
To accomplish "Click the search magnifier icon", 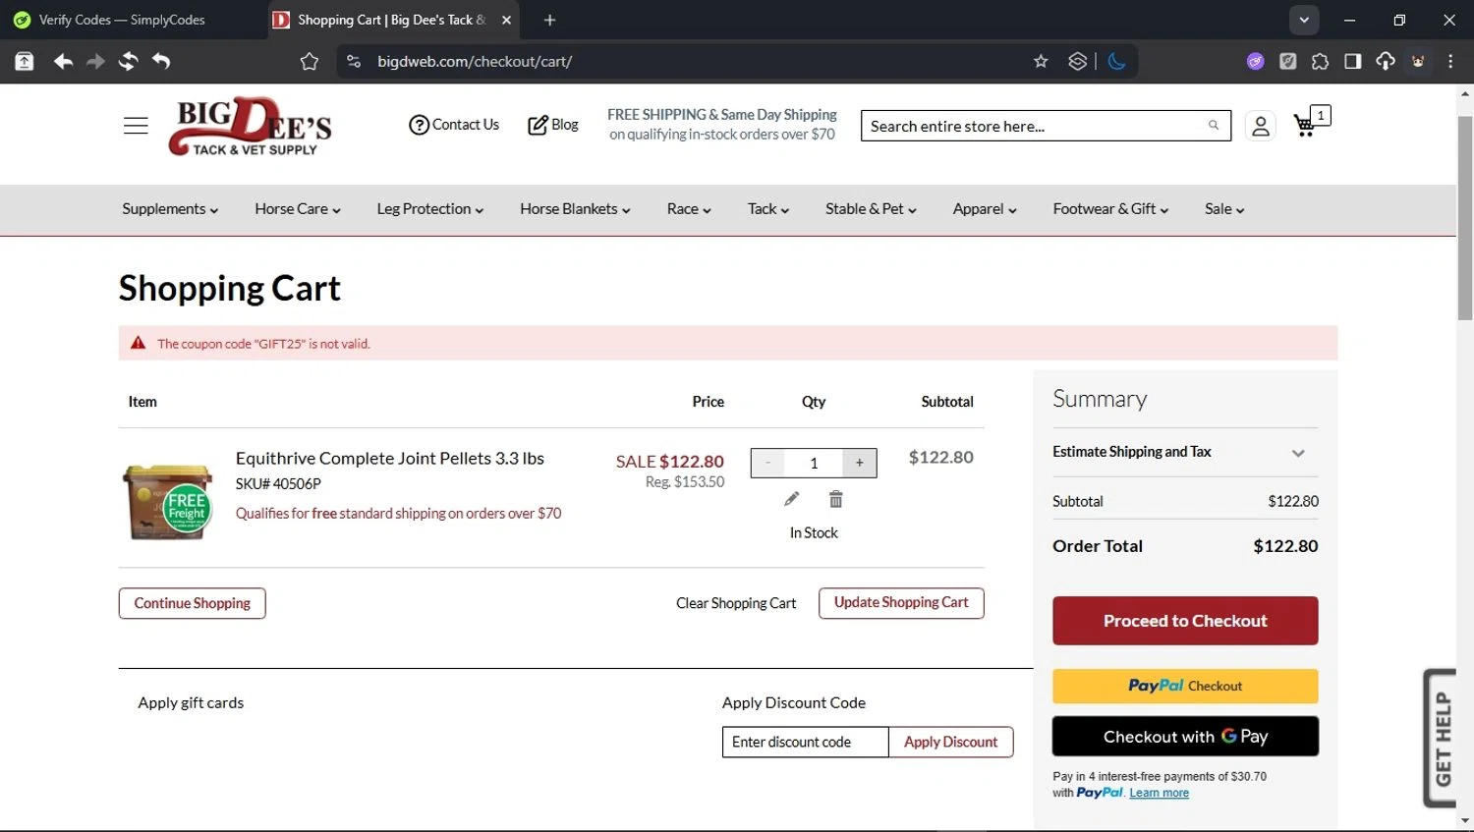I will coord(1214,126).
